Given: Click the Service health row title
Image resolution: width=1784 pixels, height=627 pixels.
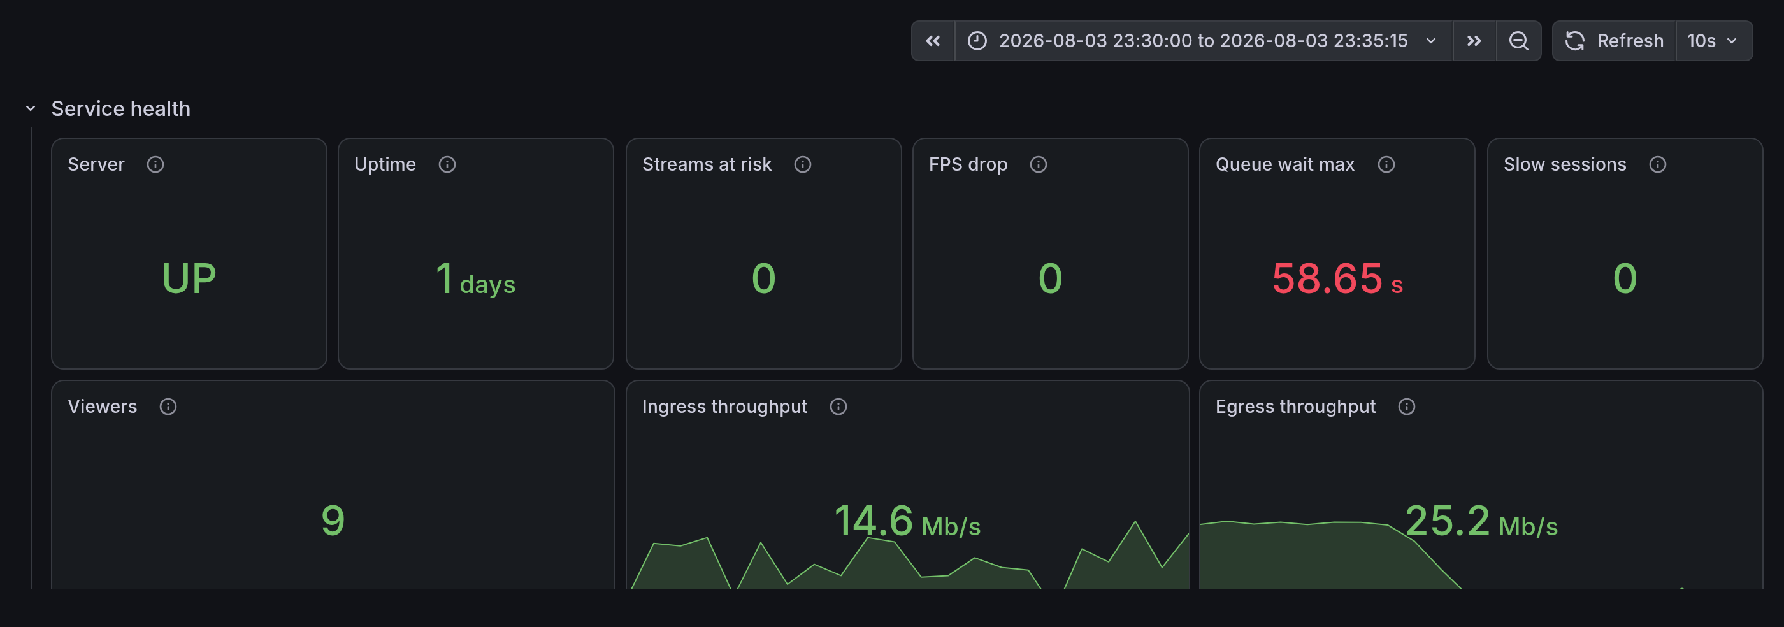Looking at the screenshot, I should click(x=120, y=109).
